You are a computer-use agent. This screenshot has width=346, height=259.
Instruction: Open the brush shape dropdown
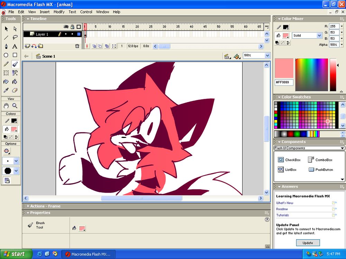[x=16, y=171]
